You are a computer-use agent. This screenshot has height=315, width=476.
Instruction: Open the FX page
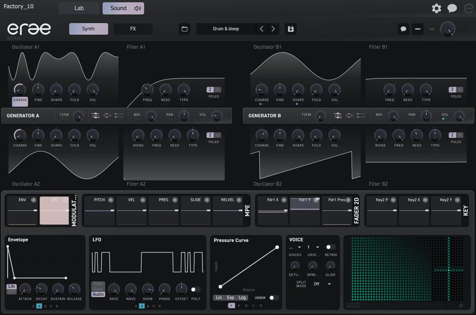133,29
